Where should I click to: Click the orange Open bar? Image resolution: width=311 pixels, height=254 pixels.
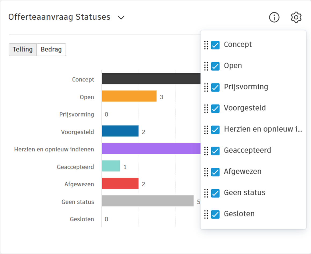[x=129, y=96]
